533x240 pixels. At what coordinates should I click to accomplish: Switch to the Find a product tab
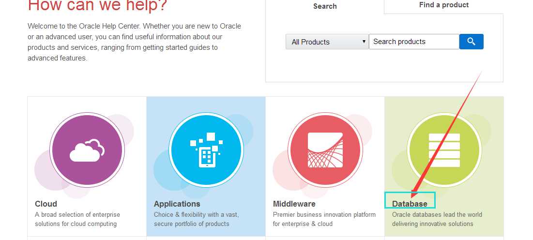443,5
